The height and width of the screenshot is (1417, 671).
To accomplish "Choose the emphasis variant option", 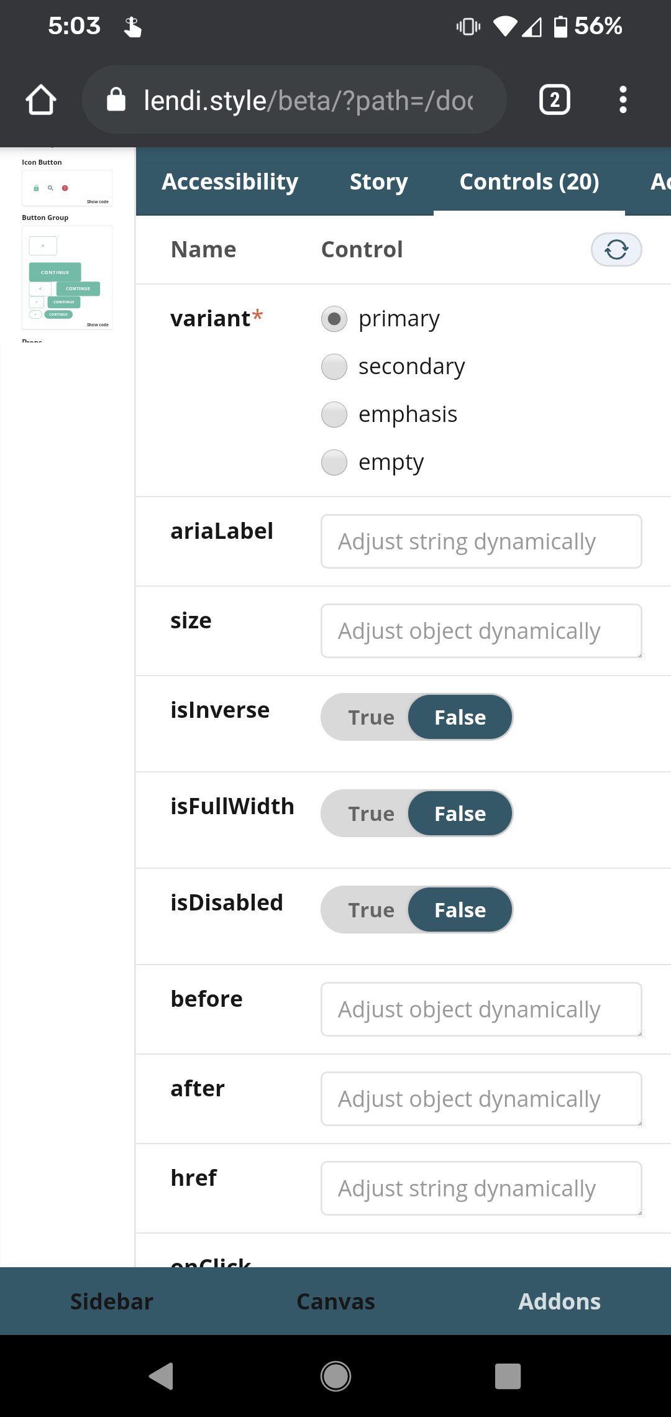I will (x=334, y=414).
